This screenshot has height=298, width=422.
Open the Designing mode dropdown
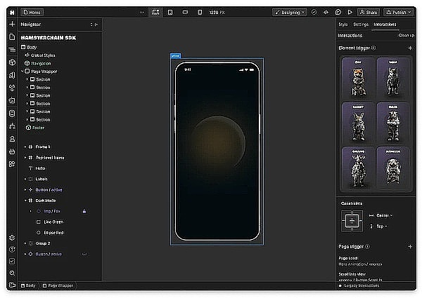pyautogui.click(x=290, y=12)
